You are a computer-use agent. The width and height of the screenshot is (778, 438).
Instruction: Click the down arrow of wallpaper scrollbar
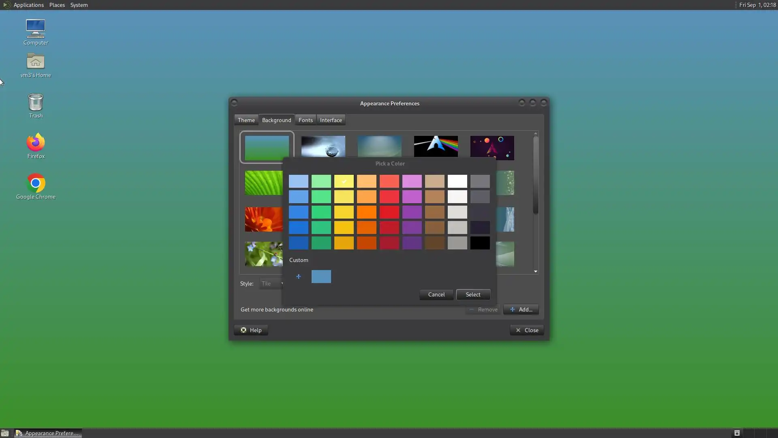536,271
